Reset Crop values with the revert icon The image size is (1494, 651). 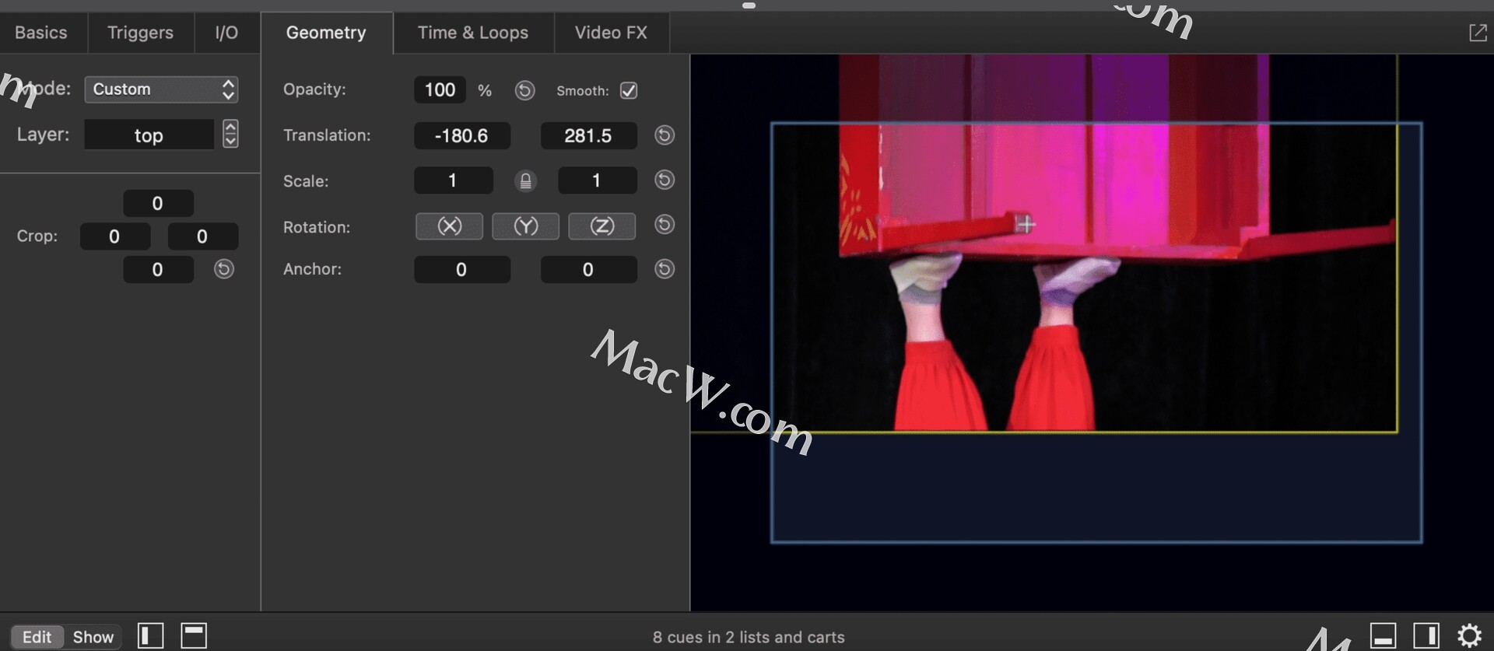224,269
